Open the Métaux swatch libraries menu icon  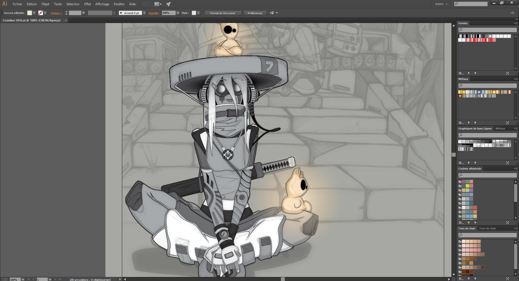pyautogui.click(x=461, y=123)
